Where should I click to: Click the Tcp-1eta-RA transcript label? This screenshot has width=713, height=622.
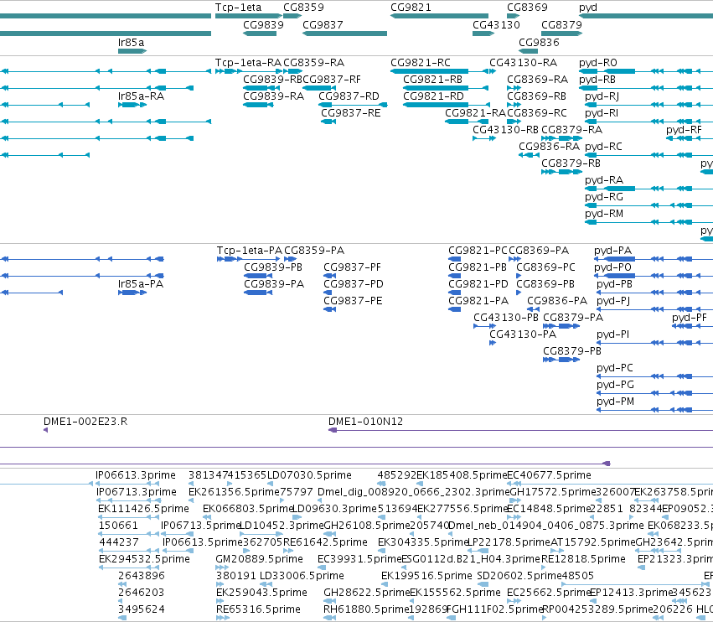click(x=248, y=63)
